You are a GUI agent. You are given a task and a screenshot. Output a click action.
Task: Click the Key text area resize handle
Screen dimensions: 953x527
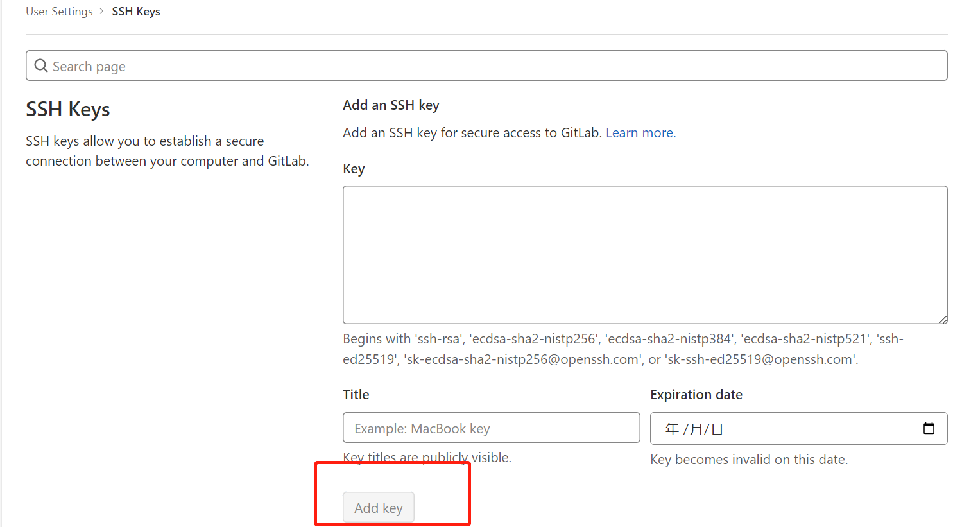click(x=943, y=319)
